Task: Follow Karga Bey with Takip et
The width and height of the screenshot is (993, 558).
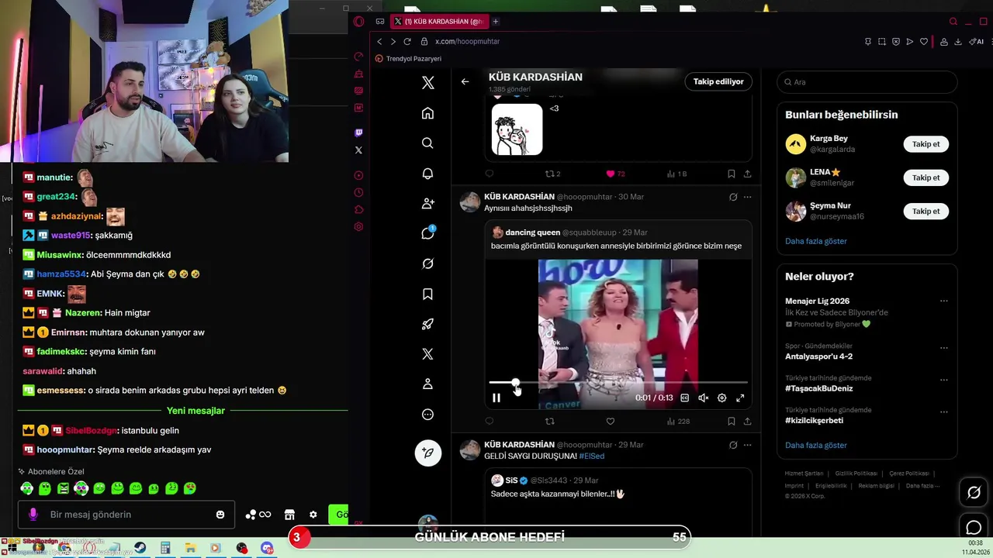Action: (926, 144)
